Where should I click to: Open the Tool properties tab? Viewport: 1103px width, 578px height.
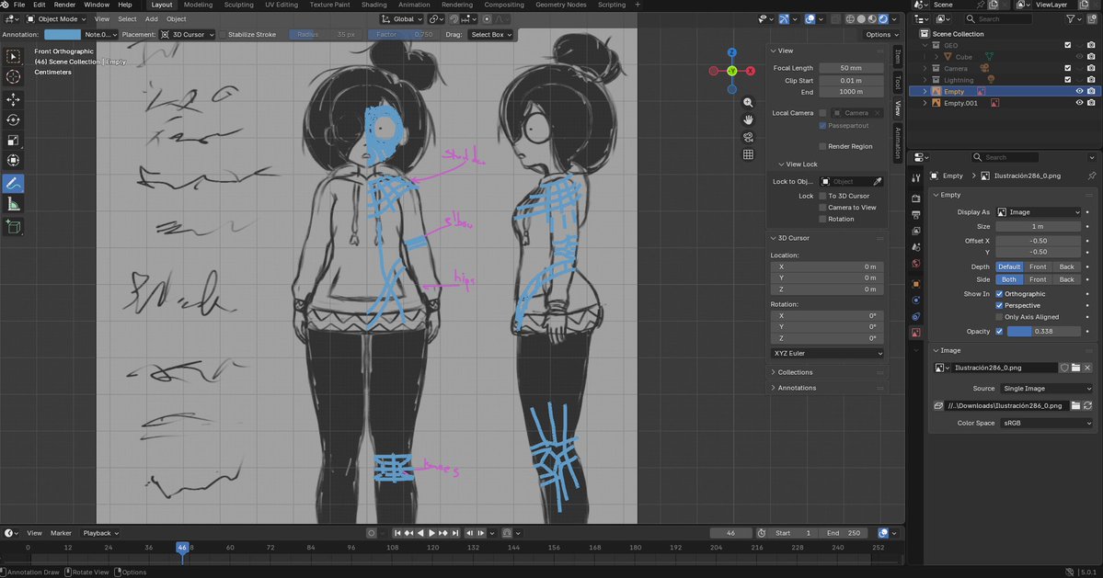click(916, 178)
